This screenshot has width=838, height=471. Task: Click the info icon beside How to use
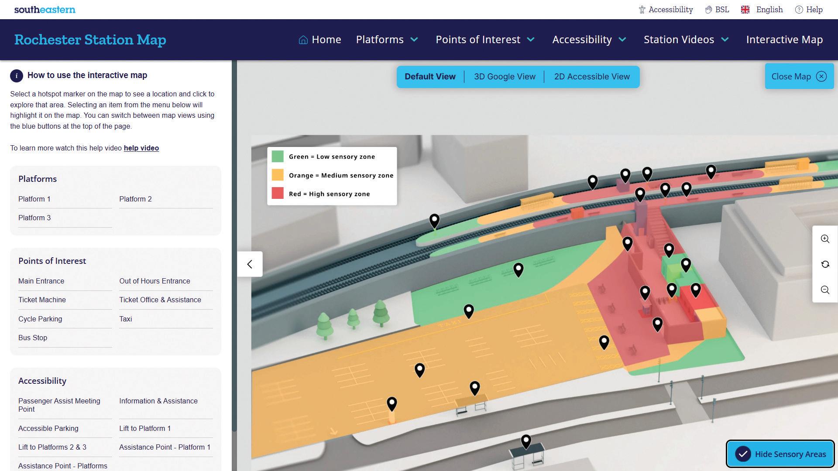pos(17,75)
